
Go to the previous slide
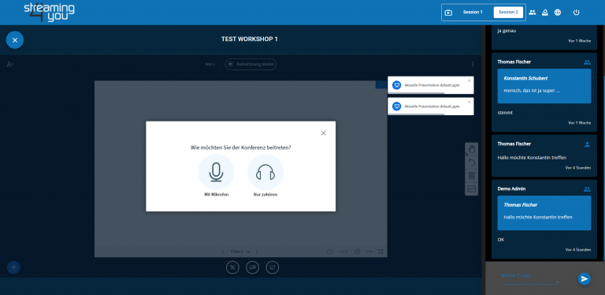[x=223, y=252]
